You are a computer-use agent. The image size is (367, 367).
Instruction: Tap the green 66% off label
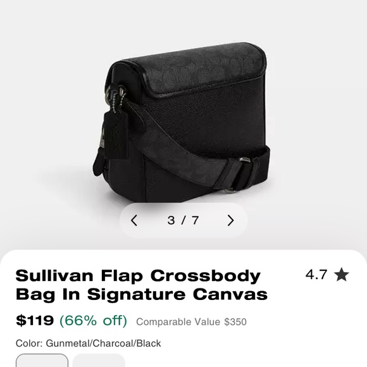click(x=93, y=320)
